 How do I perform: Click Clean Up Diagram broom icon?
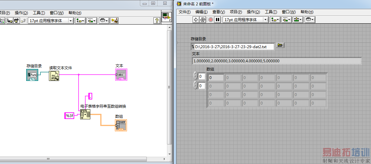click(114, 20)
